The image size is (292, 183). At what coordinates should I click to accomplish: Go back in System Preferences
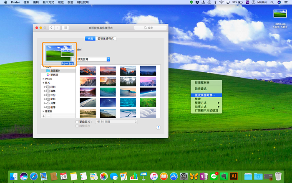[x=51, y=28]
